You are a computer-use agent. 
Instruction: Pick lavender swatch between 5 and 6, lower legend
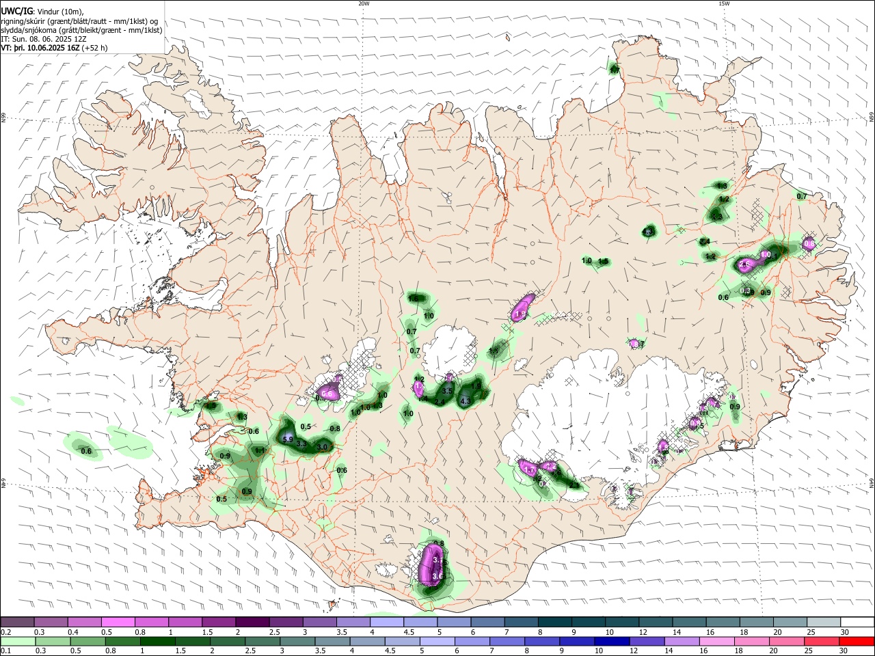click(437, 641)
